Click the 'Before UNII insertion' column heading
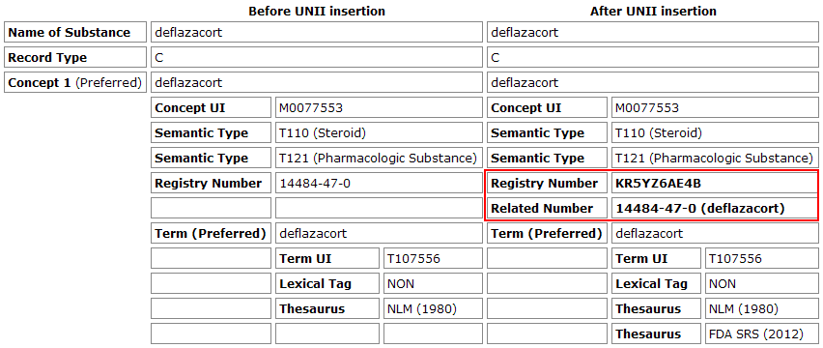 click(x=317, y=11)
